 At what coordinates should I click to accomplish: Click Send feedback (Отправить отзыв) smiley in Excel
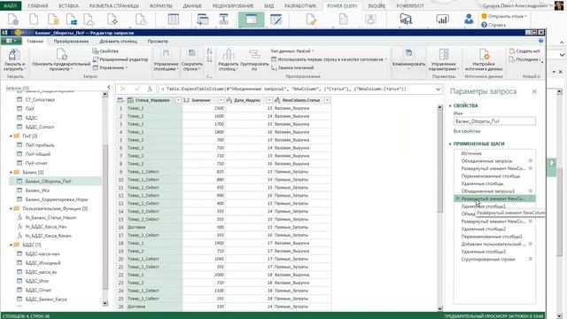pos(485,16)
